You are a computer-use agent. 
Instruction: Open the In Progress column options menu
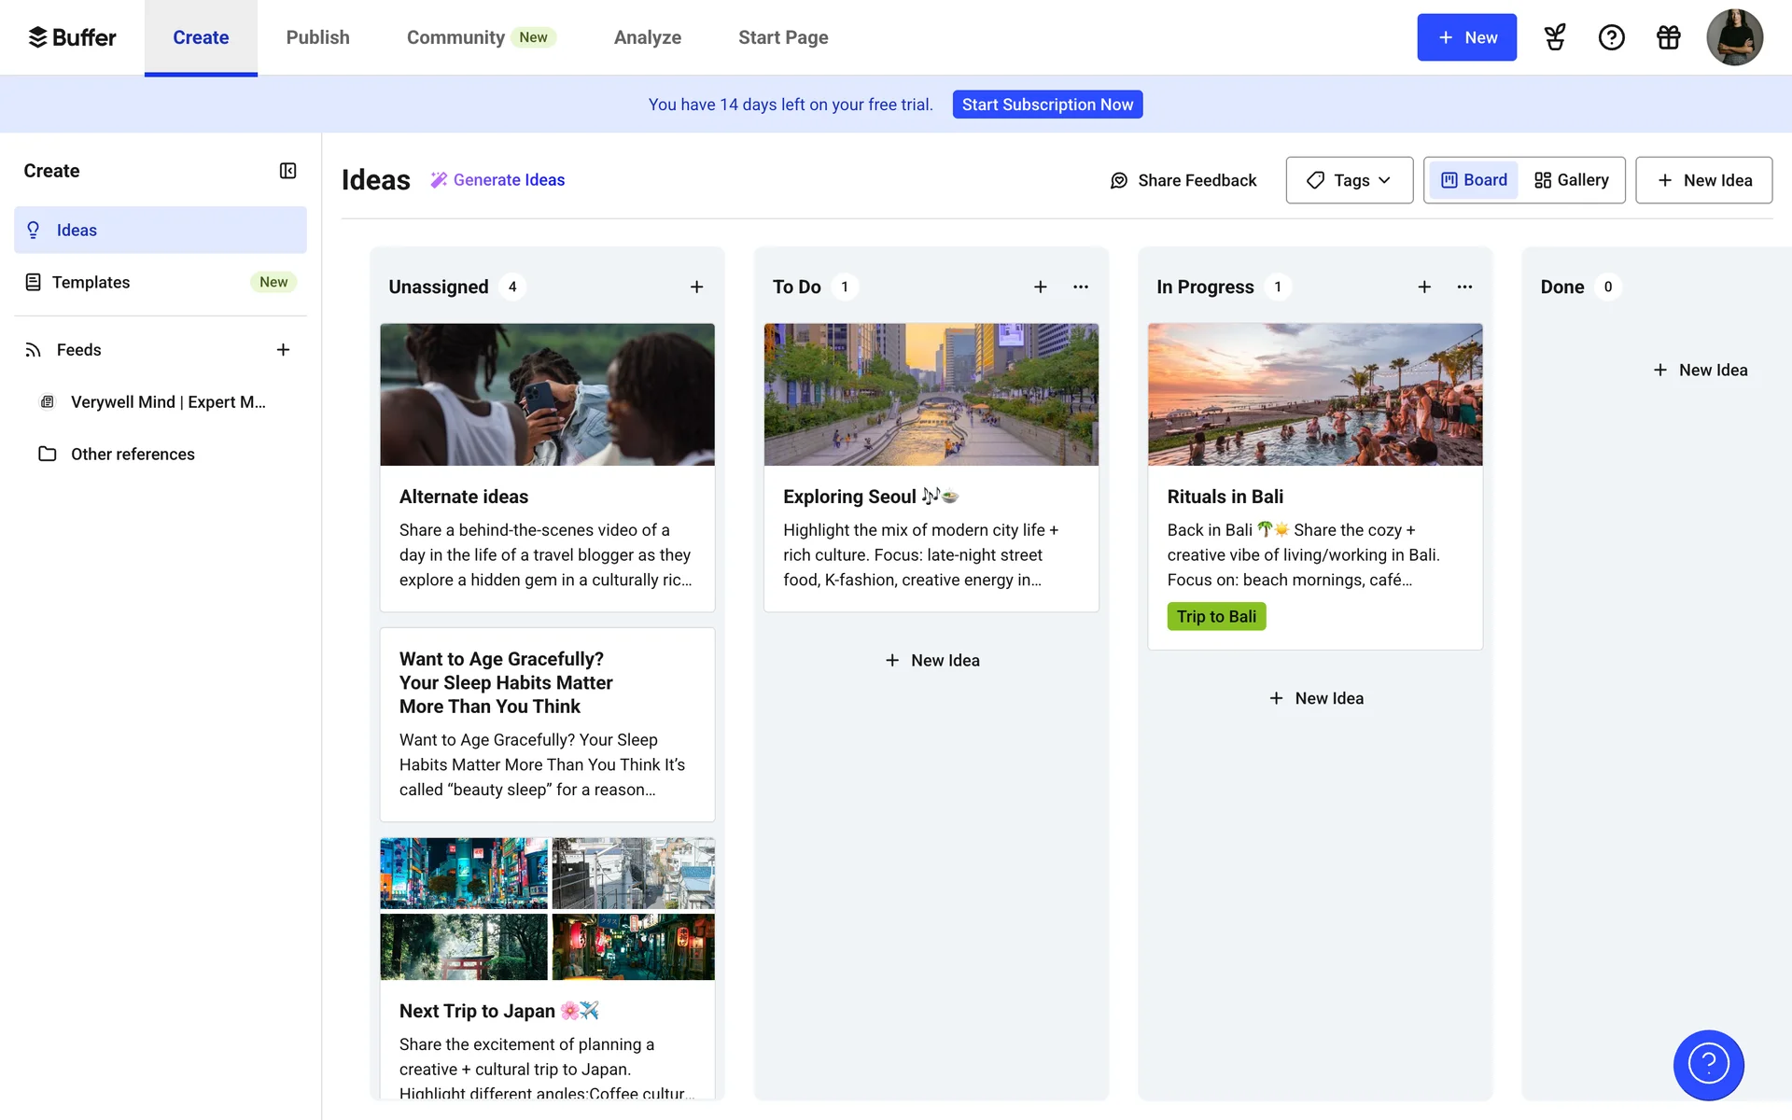pos(1464,287)
